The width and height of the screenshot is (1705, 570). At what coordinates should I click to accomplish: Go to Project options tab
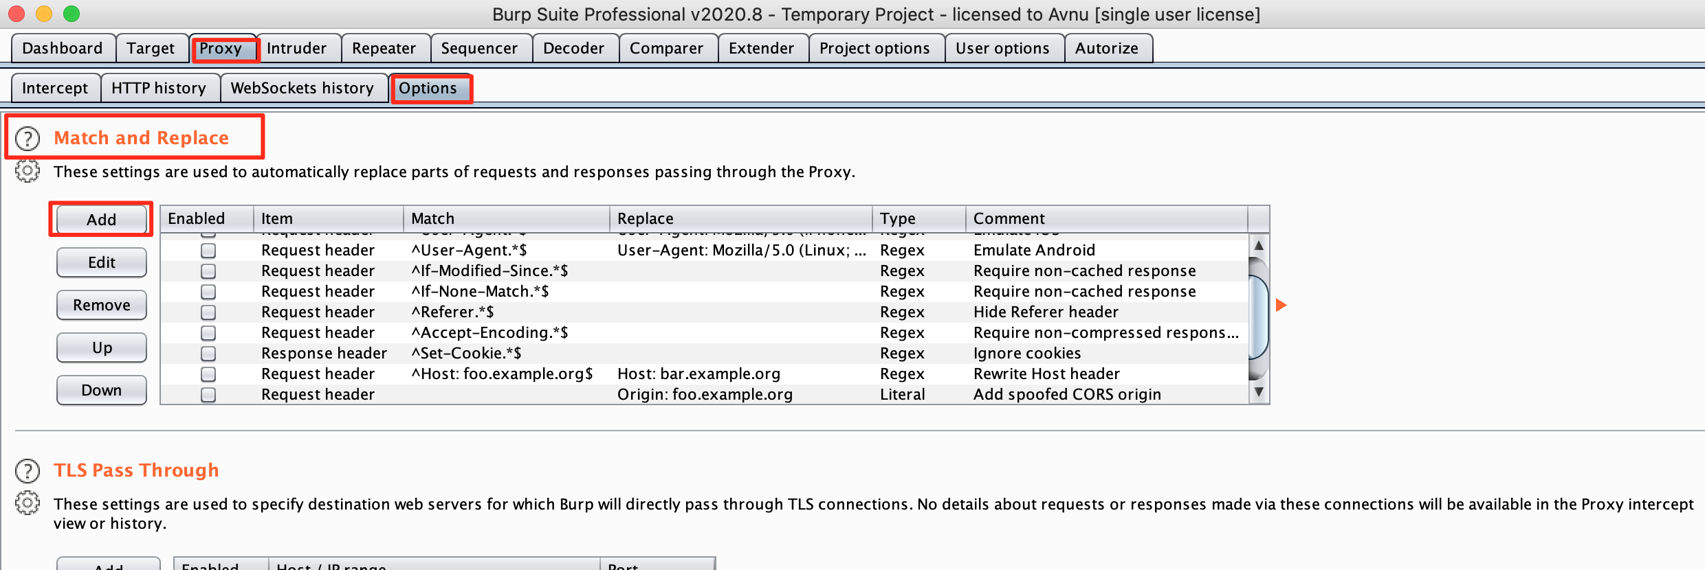[875, 48]
